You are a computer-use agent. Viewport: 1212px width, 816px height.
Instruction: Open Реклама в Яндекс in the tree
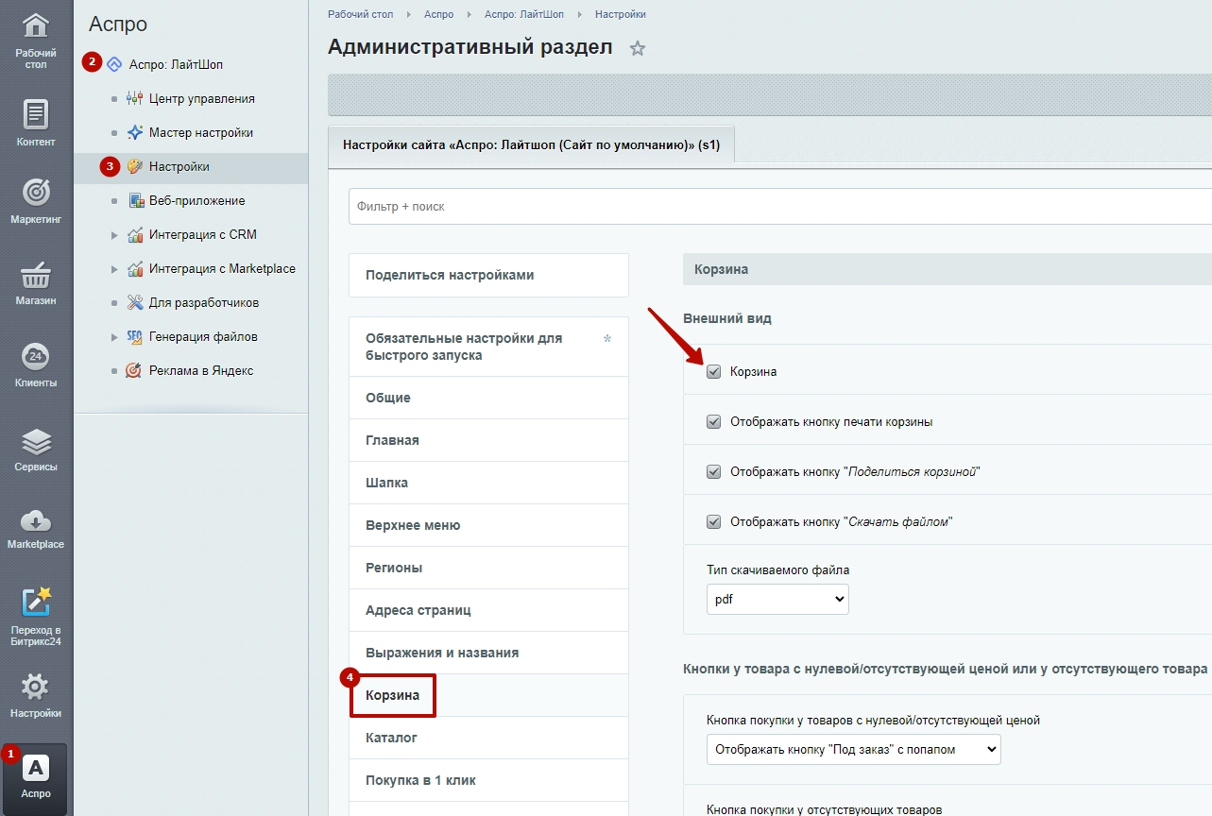tap(201, 370)
